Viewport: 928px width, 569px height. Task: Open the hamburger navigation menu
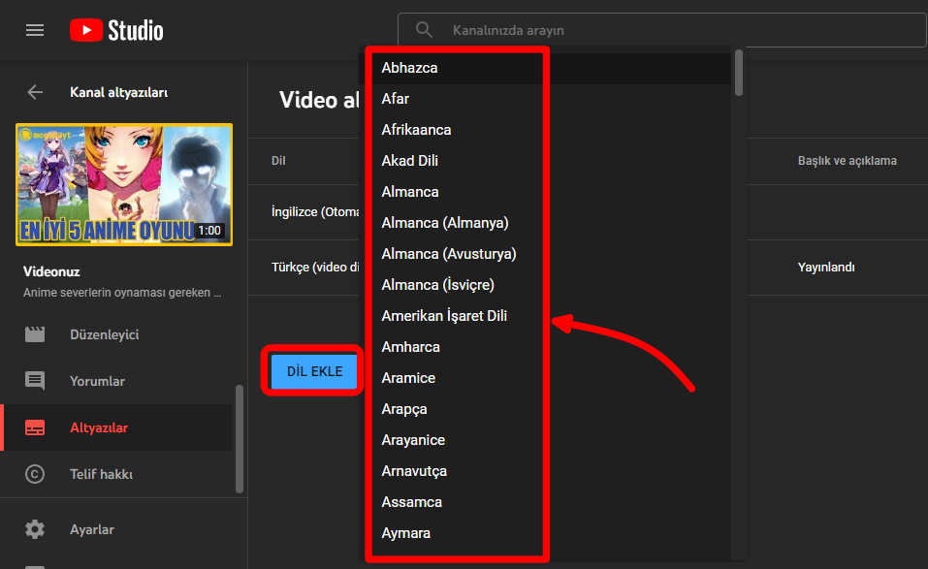(35, 30)
